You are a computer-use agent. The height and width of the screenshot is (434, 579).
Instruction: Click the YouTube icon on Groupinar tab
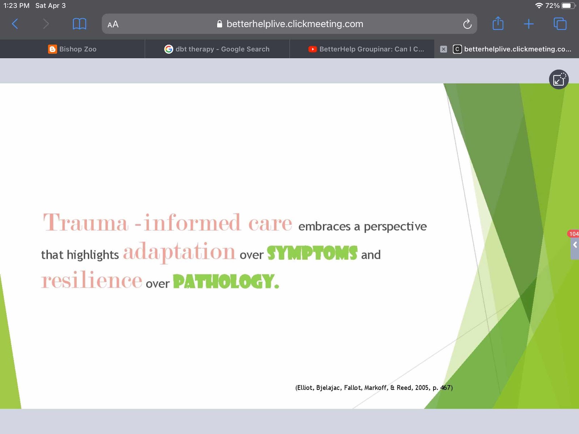tap(312, 49)
